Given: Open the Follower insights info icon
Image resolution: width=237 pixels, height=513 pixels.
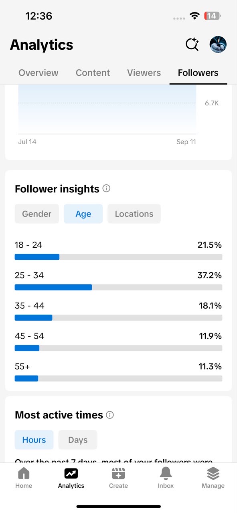Looking at the screenshot, I should [x=106, y=188].
